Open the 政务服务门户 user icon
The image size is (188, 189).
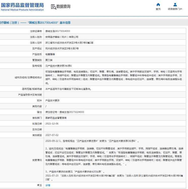(x=175, y=5)
